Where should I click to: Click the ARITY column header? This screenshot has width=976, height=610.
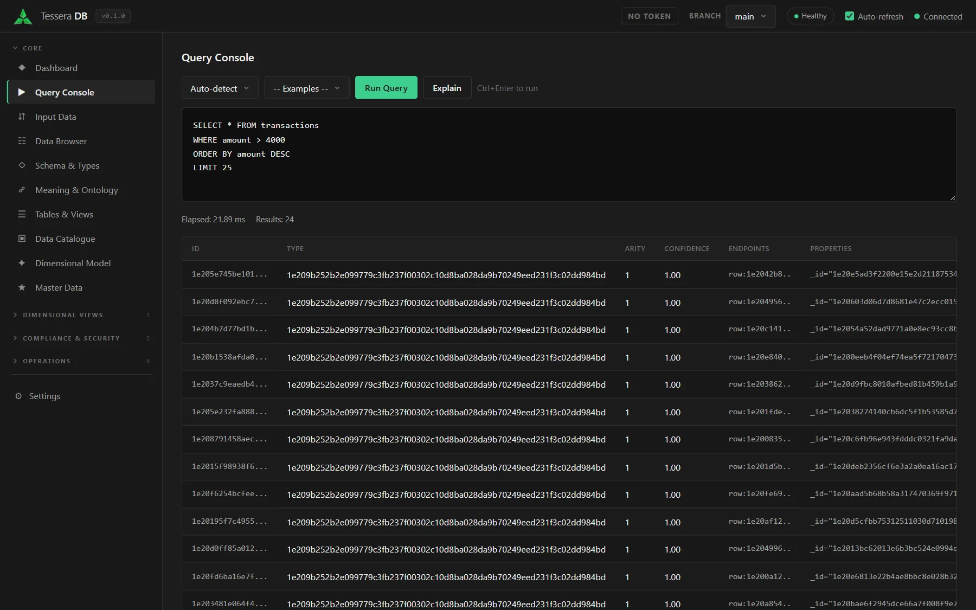click(635, 248)
